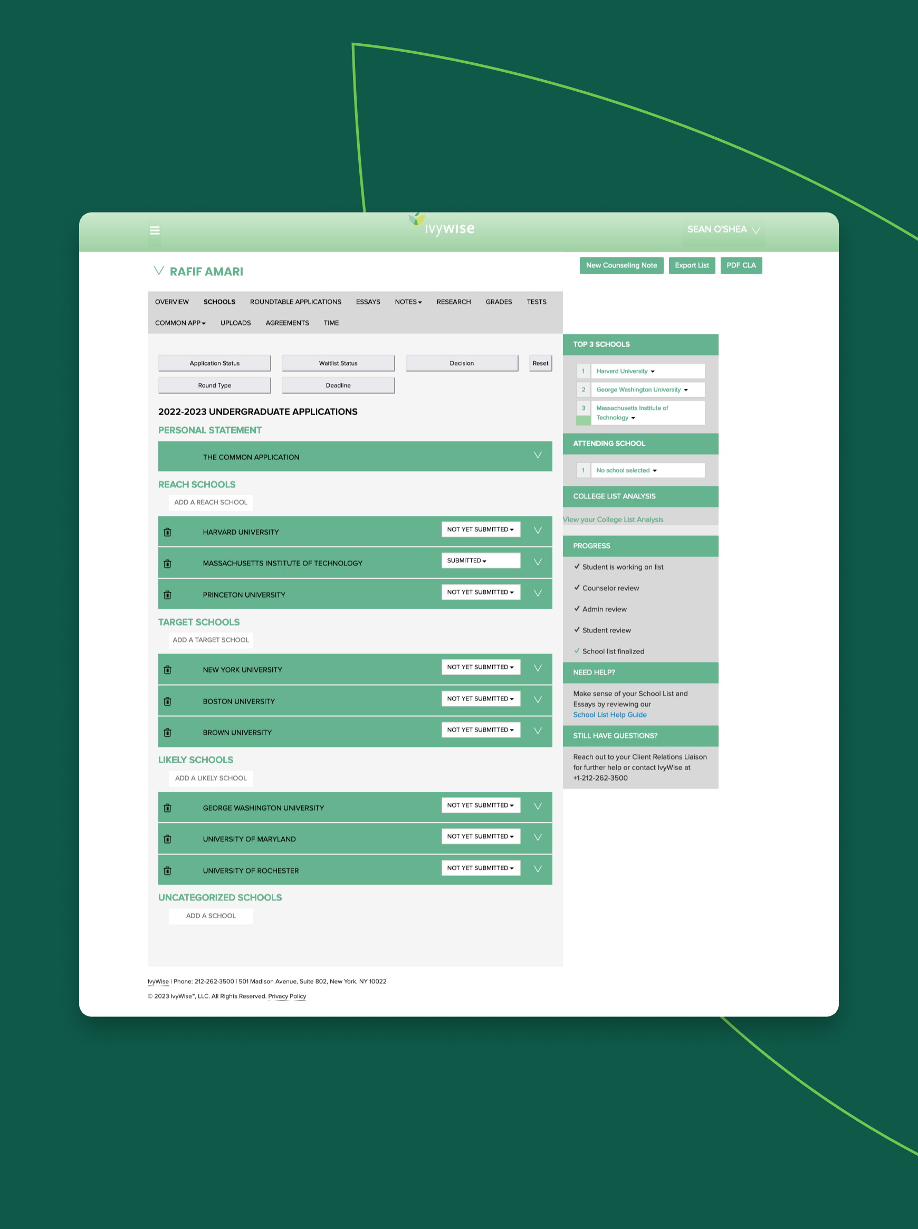918x1229 pixels.
Task: Open Princeton University status dropdown
Action: [481, 592]
